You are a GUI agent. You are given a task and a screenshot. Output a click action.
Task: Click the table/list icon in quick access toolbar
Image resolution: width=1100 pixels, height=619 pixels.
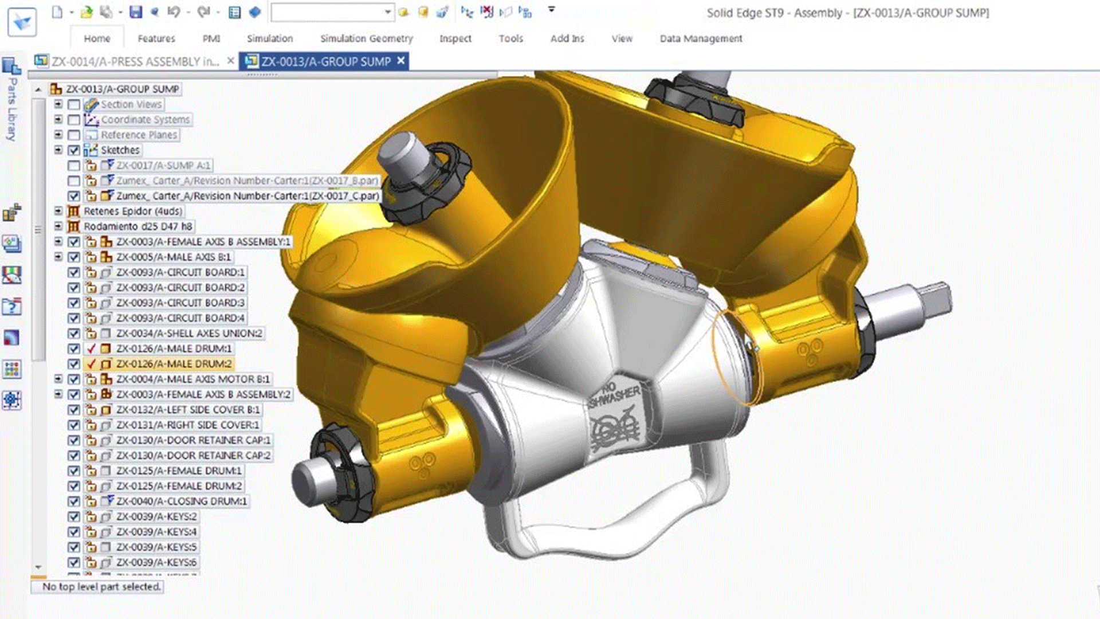click(234, 12)
